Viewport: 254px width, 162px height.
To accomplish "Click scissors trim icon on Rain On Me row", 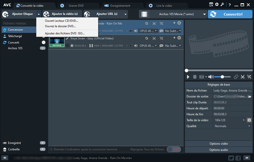I will (154, 23).
